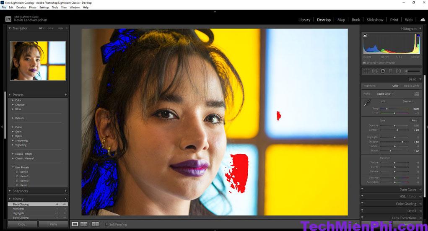428x231 pixels.
Task: Collapse the Navigator panel
Action: tap(10, 28)
